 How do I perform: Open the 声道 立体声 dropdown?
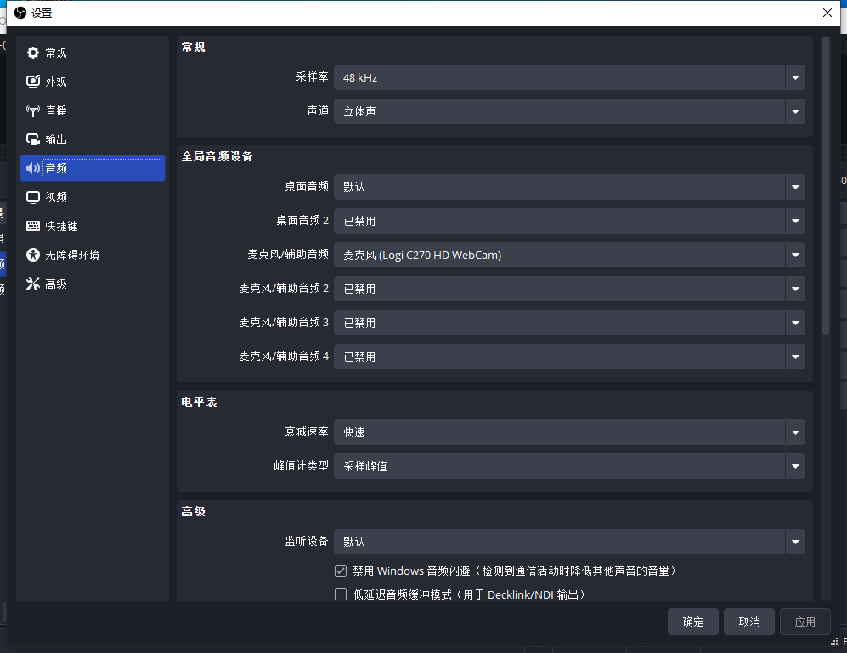click(x=568, y=111)
